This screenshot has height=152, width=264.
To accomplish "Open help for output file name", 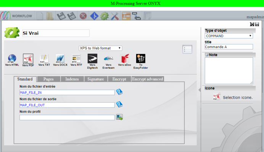I will pos(119,104).
